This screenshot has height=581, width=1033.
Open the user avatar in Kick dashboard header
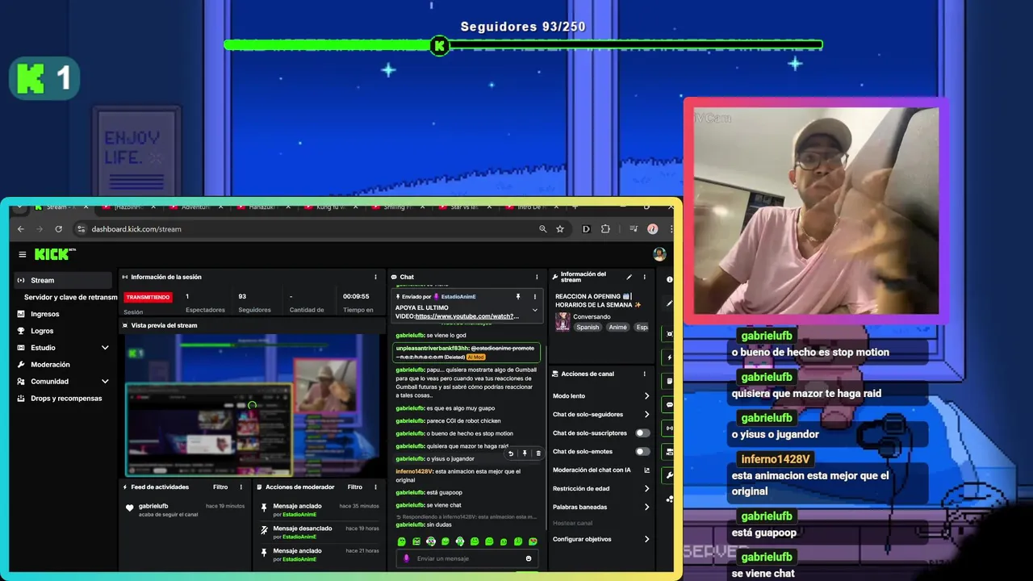point(659,254)
